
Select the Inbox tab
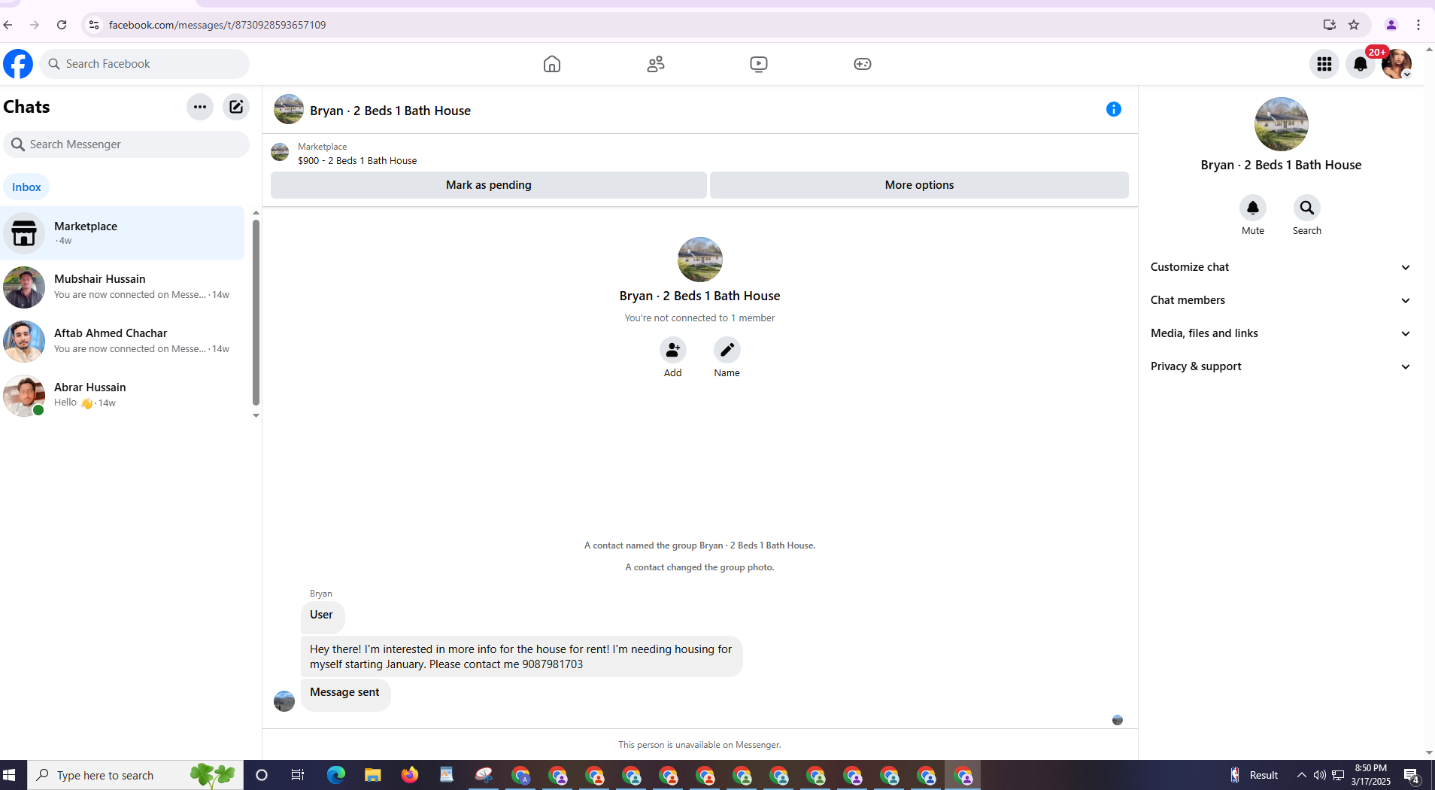[x=26, y=187]
